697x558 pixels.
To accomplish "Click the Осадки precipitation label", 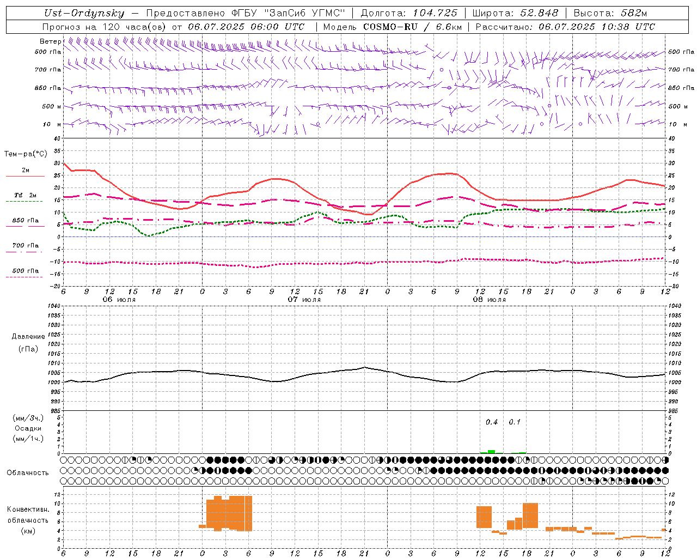I will [28, 428].
